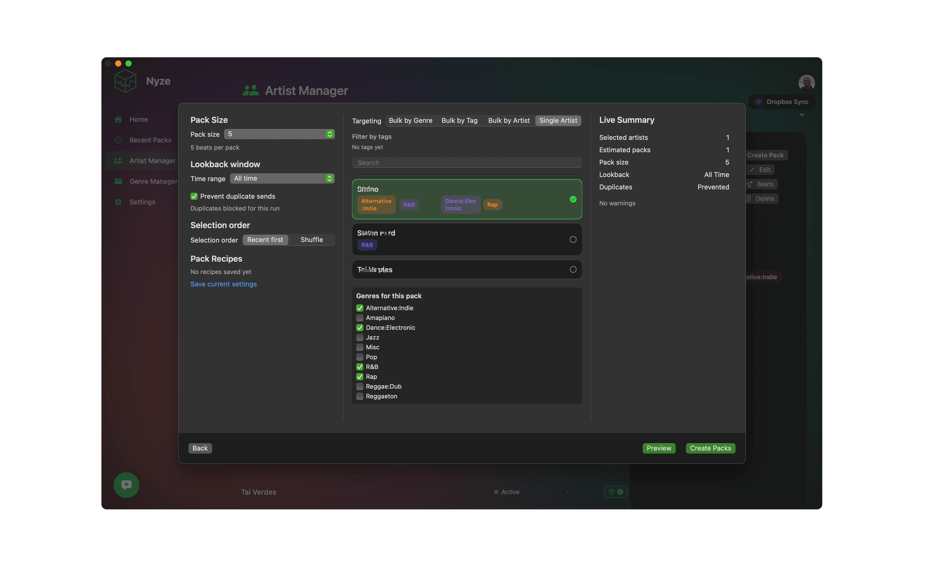Toggle Prevent duplicate sends checkbox
This screenshot has width=925, height=578.
pos(194,196)
